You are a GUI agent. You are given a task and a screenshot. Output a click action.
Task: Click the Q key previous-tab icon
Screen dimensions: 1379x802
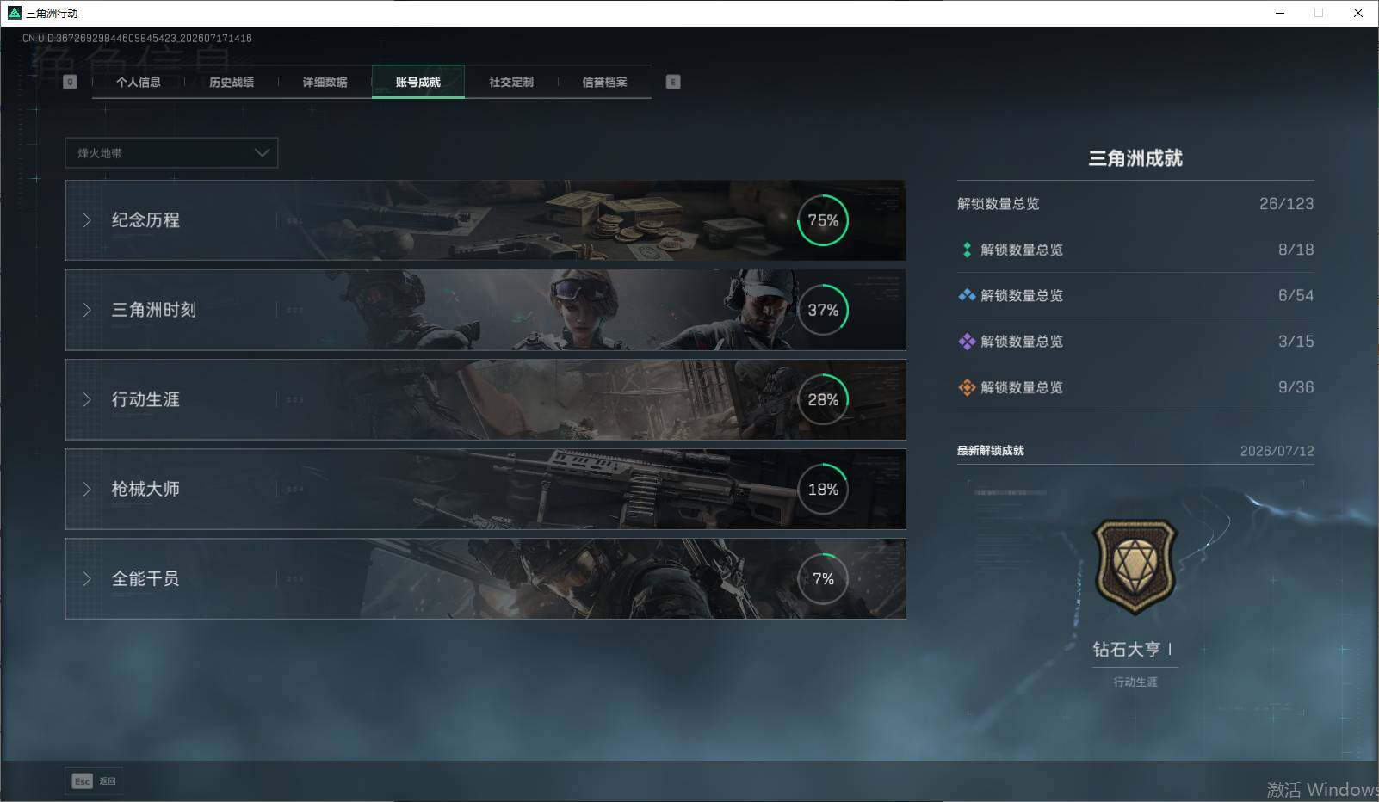coord(71,82)
